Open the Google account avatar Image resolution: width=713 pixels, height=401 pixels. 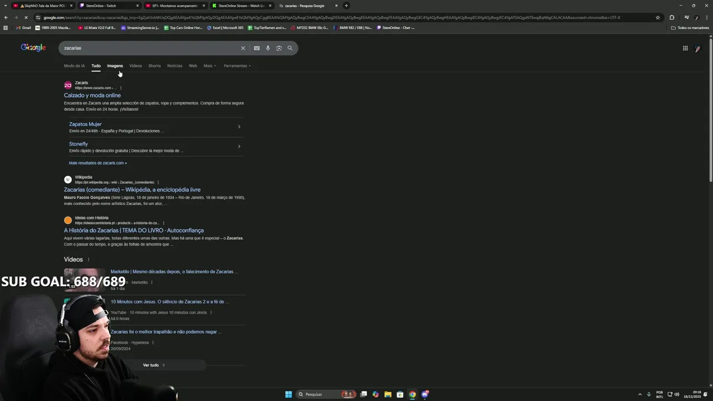(x=697, y=48)
